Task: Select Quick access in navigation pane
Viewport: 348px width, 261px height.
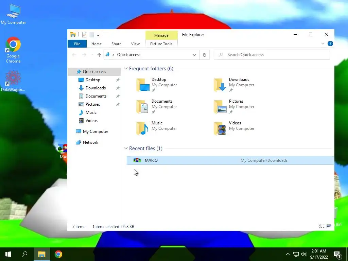Action: [x=94, y=71]
